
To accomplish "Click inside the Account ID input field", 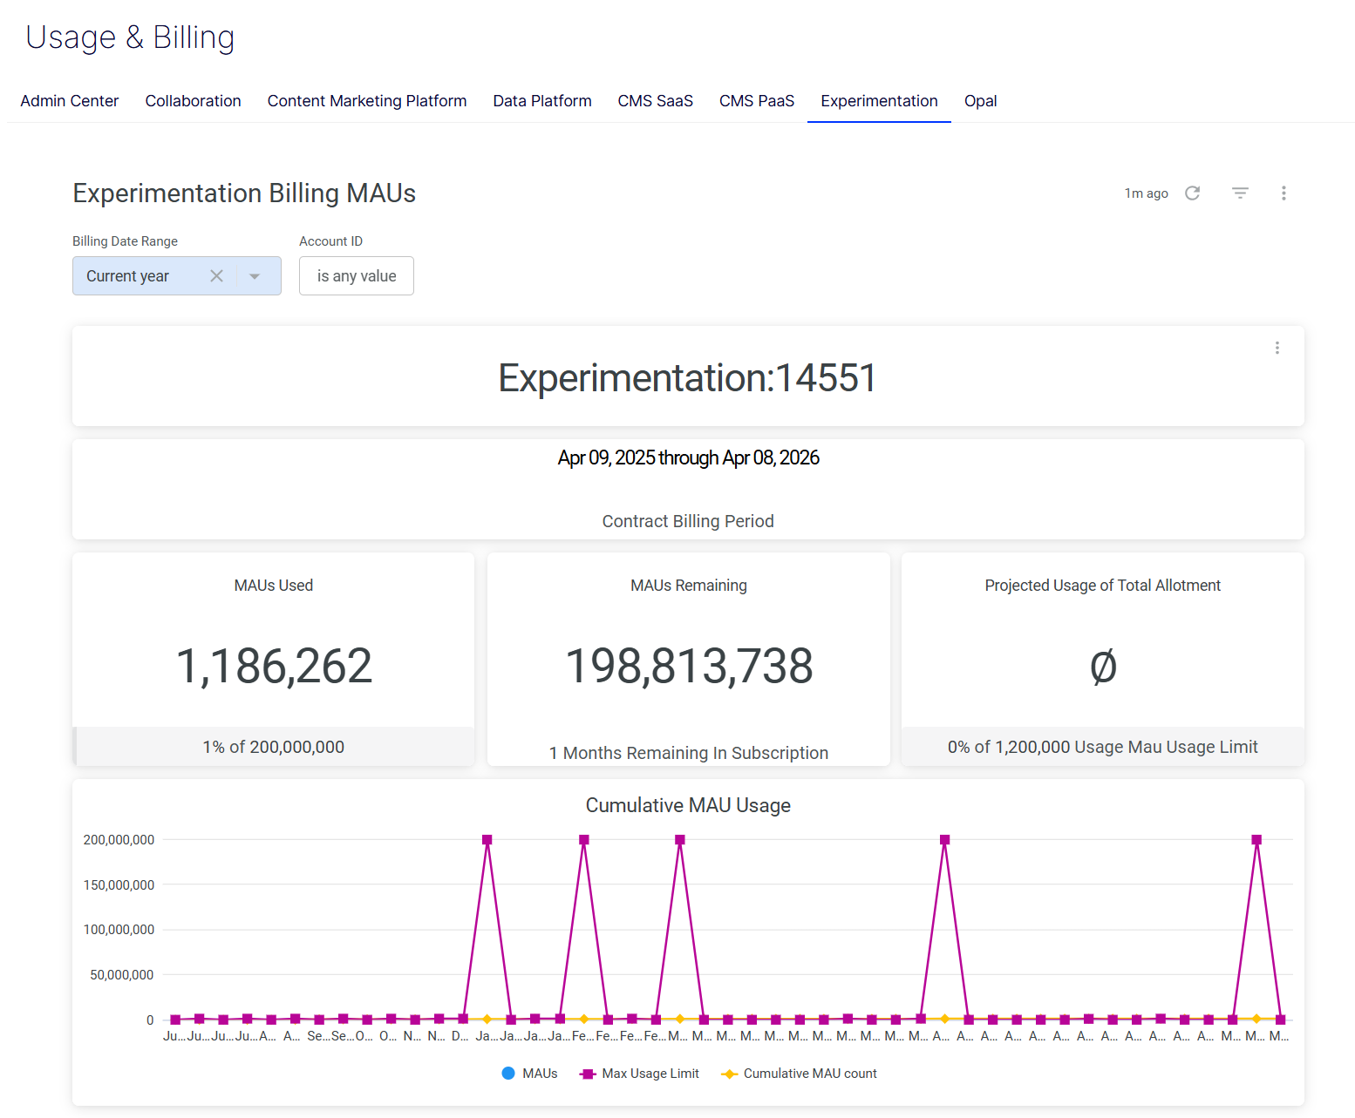I will click(356, 275).
